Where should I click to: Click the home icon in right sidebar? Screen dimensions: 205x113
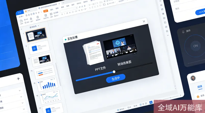click(x=161, y=5)
